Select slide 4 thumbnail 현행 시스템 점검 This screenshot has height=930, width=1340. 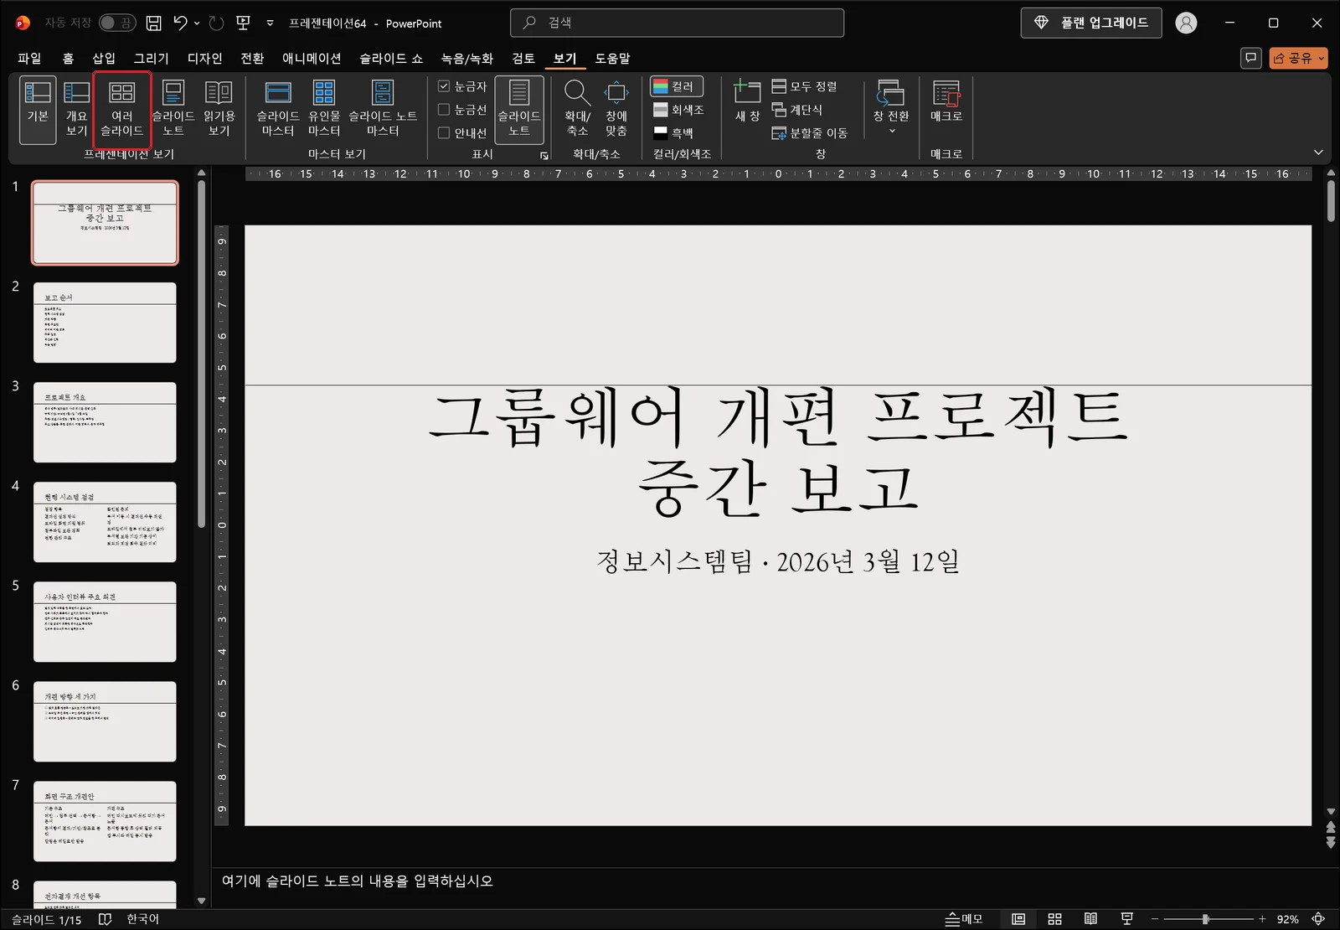pos(105,522)
